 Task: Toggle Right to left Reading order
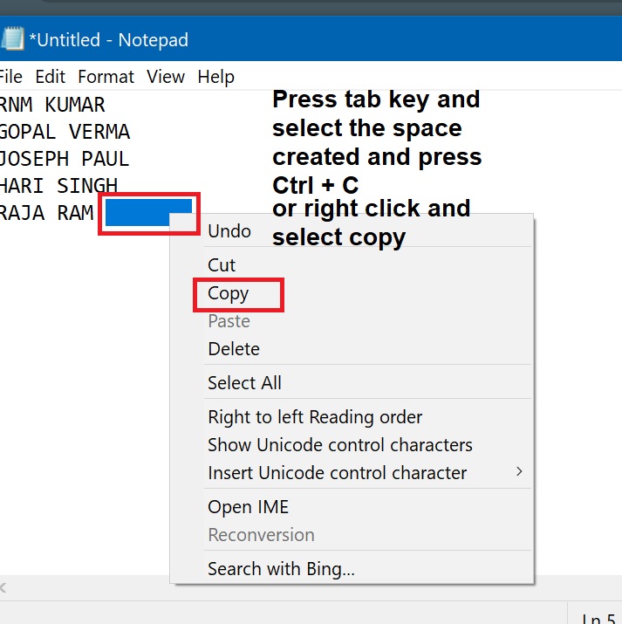(315, 417)
